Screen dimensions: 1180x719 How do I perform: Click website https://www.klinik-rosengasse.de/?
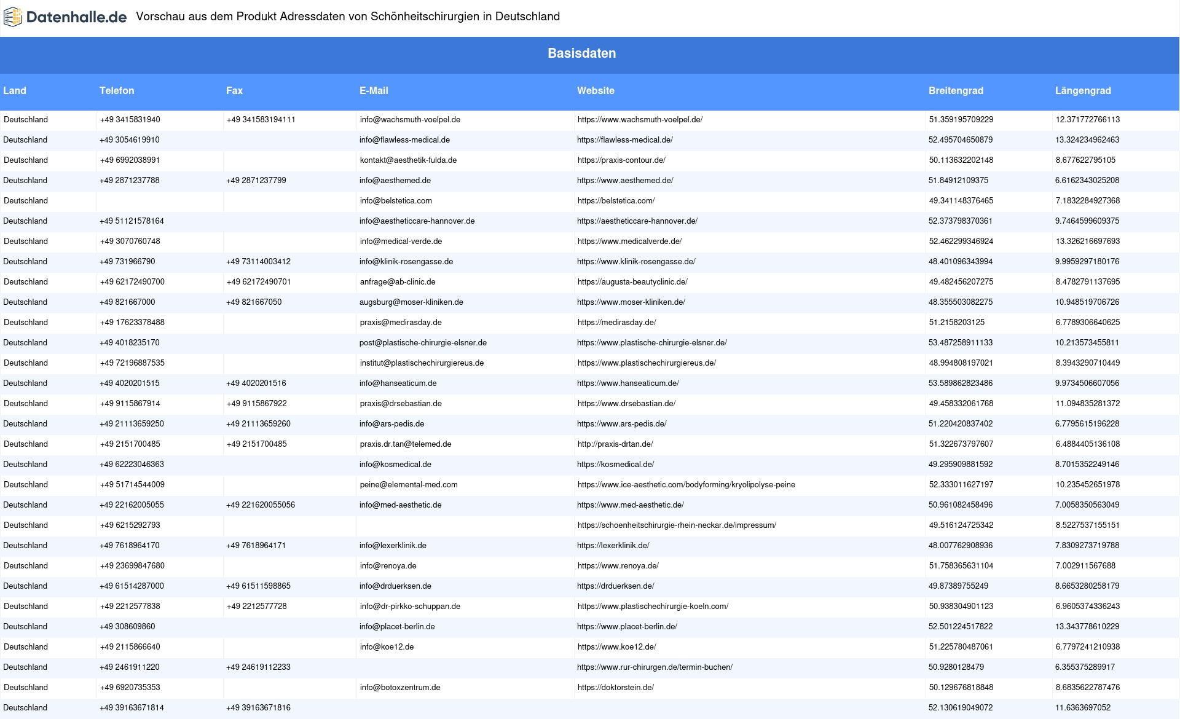click(x=636, y=262)
